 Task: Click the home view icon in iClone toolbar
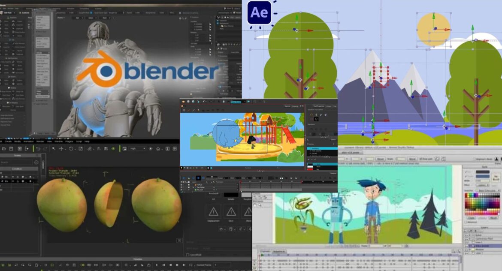pyautogui.click(x=158, y=148)
